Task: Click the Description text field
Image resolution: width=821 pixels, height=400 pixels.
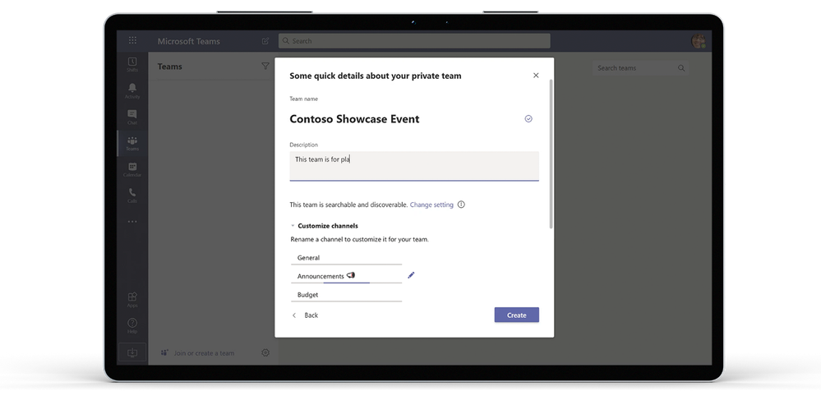Action: point(414,166)
